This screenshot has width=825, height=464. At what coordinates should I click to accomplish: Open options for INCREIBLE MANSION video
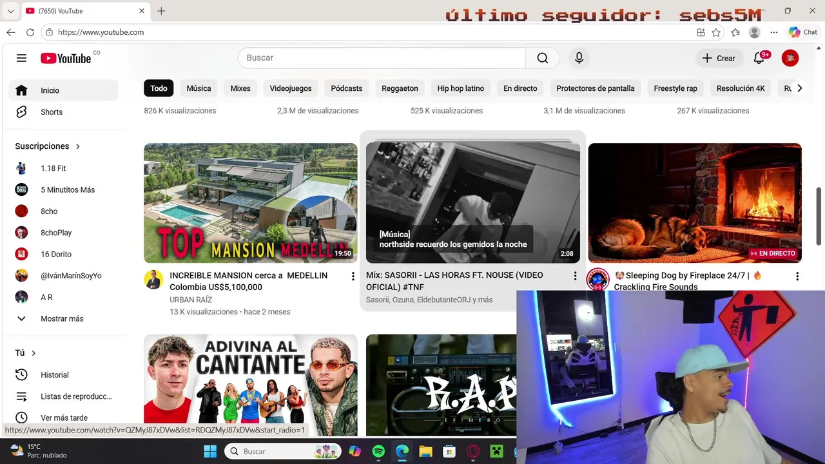[353, 276]
